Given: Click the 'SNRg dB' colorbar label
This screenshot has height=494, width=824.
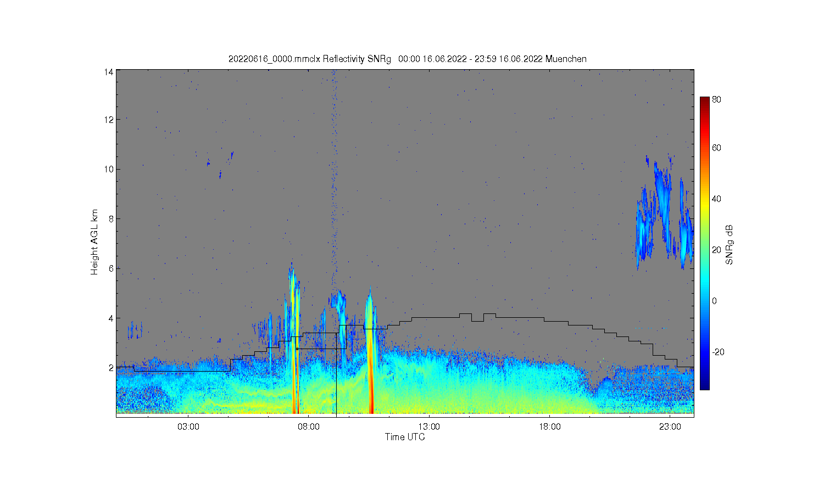Looking at the screenshot, I should pos(730,245).
